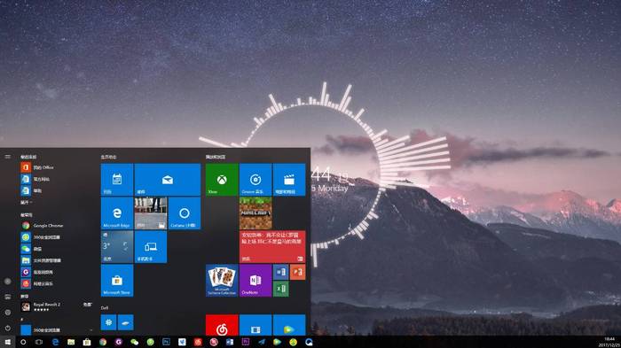Click the Cortana circle on the taskbar

coord(23,342)
